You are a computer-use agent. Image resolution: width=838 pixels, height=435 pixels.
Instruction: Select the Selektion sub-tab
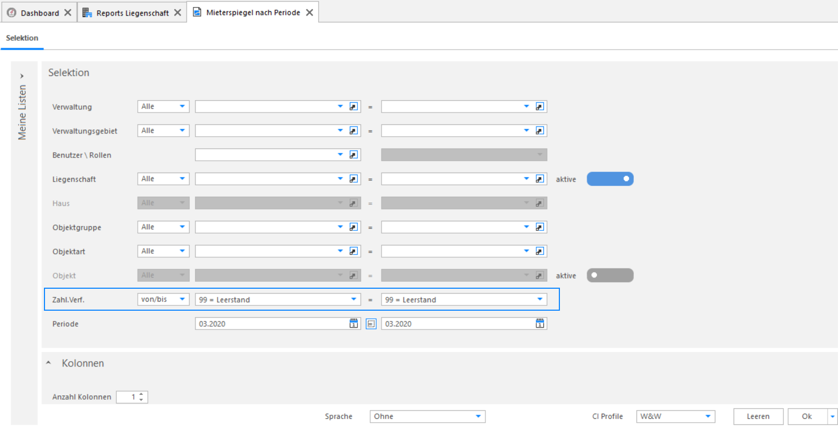pos(22,38)
